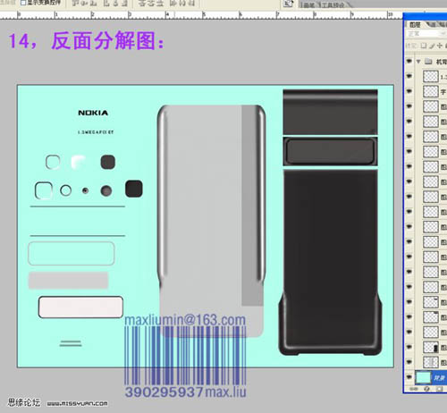This screenshot has width=447, height=413.
Task: Open the layer blend mode dropdown
Action: (426, 34)
